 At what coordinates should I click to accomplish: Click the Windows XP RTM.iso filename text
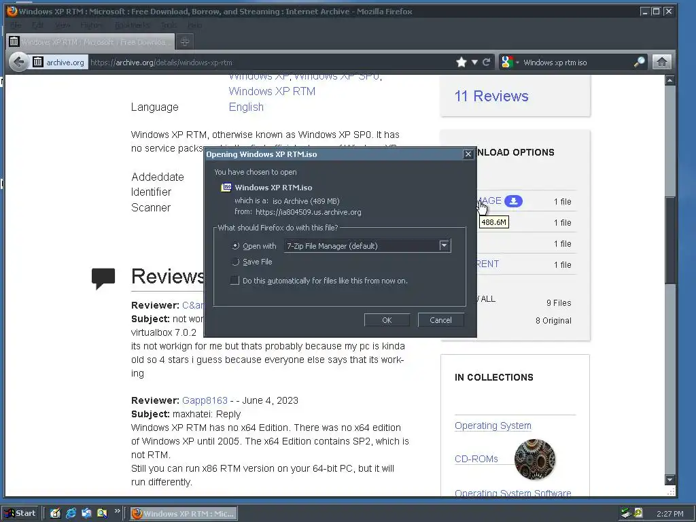(x=273, y=188)
